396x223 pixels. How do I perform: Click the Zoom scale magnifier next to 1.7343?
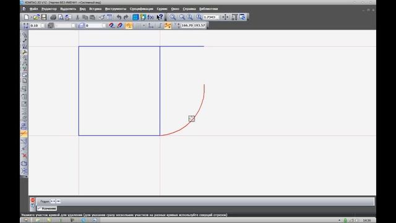[199, 17]
